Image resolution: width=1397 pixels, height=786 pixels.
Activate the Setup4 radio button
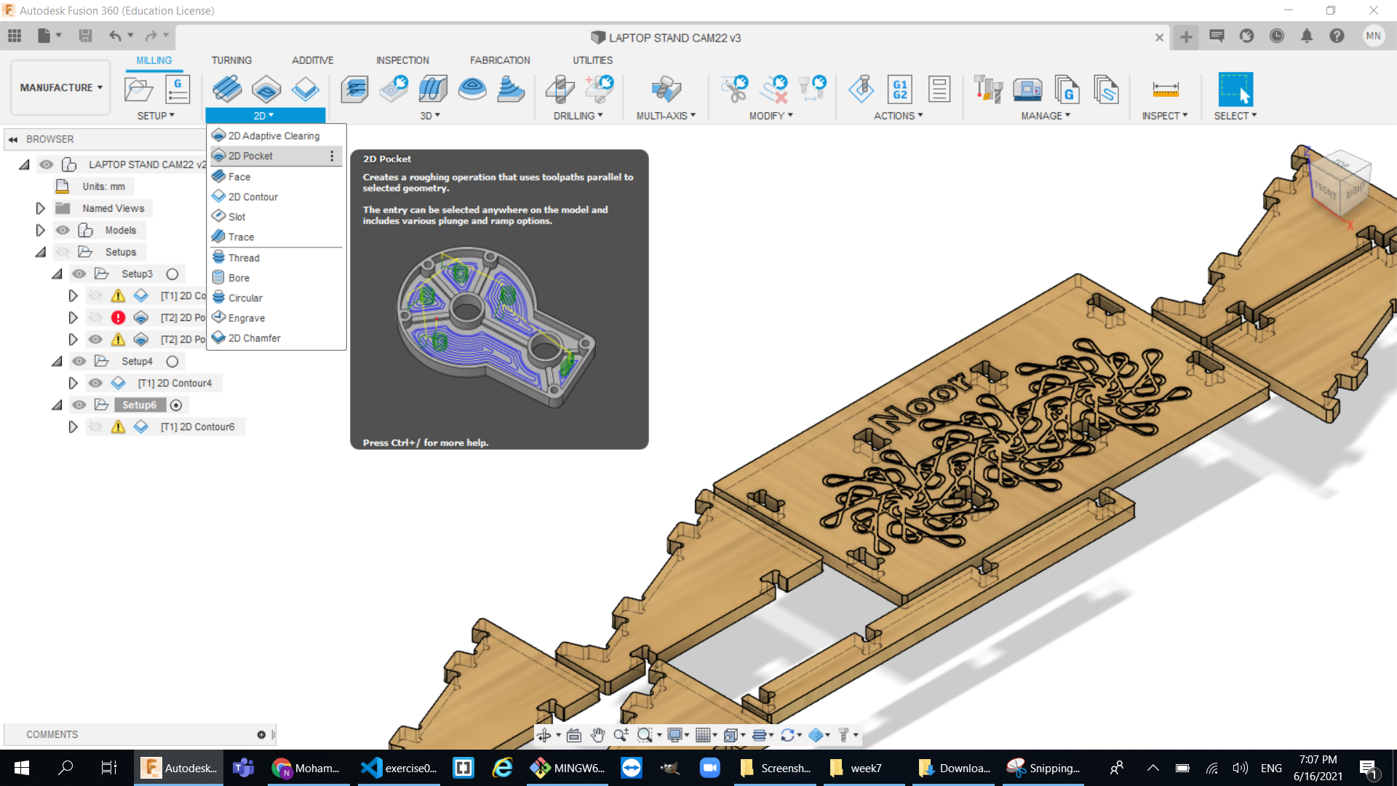click(x=172, y=361)
